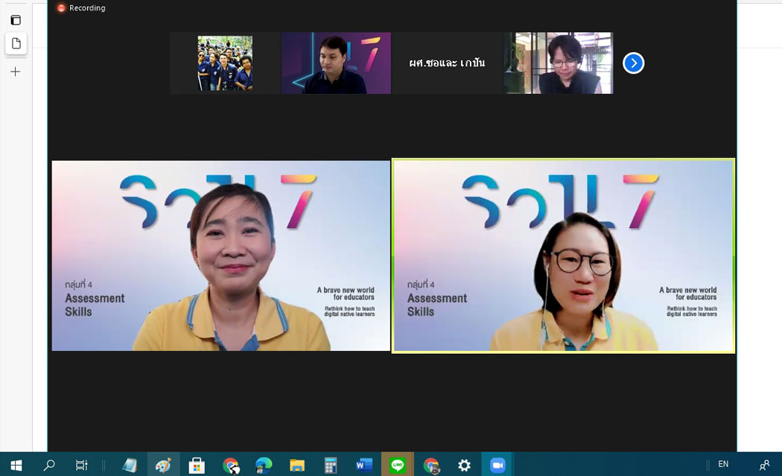Show next participants with the blue arrow
782x476 pixels.
coord(633,63)
